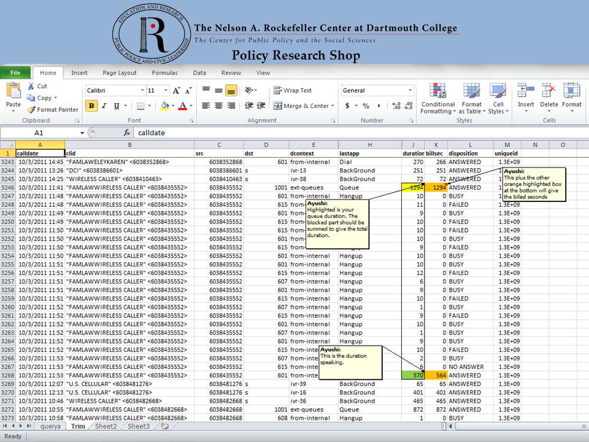Launch the Font dialog box launcher
589x442 pixels.
[x=191, y=121]
